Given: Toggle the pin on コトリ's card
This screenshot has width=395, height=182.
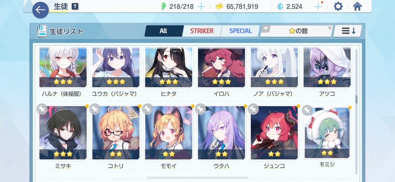Looking at the screenshot, I should click(95, 109).
